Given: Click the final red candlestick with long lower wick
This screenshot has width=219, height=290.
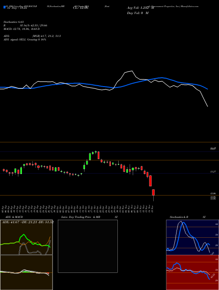Looking at the screenshot, I should click(153, 195).
